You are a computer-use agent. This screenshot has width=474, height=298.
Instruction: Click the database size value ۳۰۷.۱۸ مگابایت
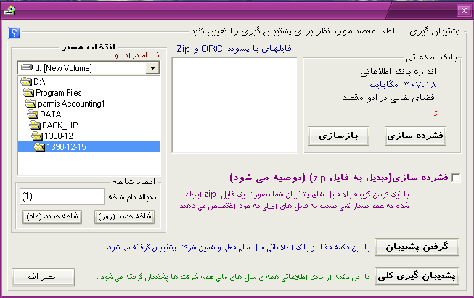[x=403, y=85]
